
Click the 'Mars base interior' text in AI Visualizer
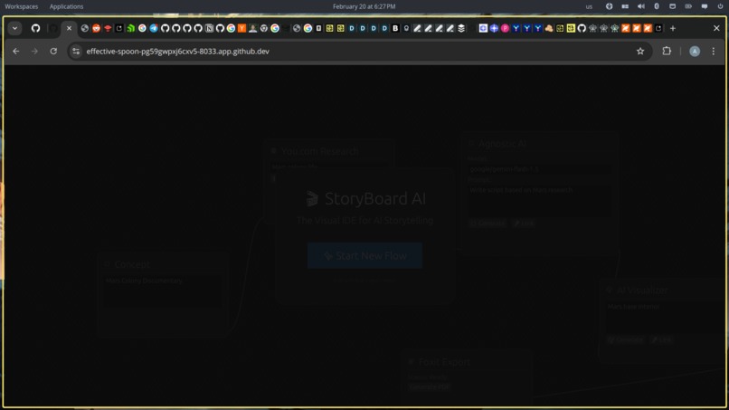[633, 307]
